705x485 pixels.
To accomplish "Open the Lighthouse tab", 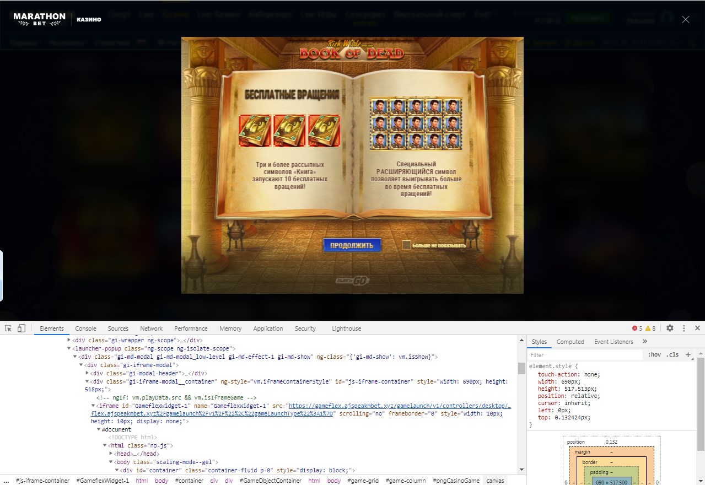I will 346,328.
